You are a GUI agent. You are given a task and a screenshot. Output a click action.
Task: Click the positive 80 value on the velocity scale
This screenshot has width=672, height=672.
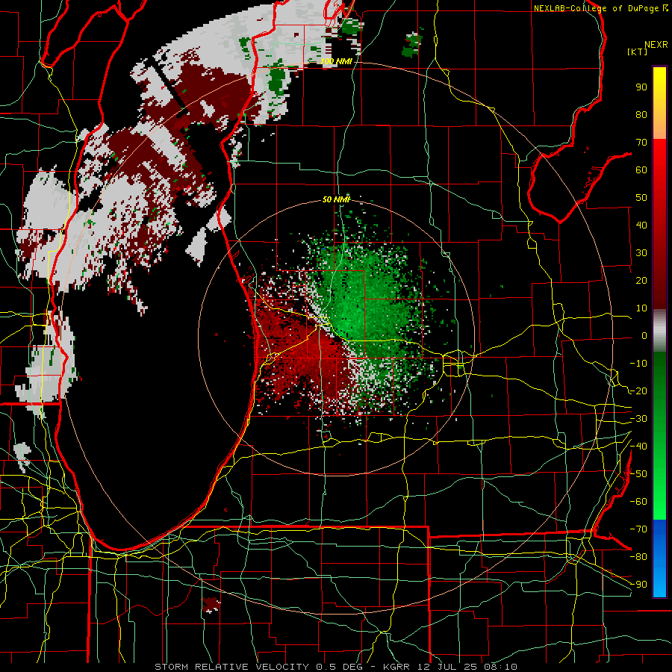(x=641, y=115)
